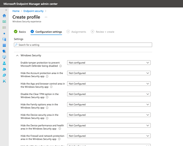This screenshot has width=183, height=146.
Task: Click Microsoft Endpoint Manager admin center title
Action: click(x=30, y=4)
